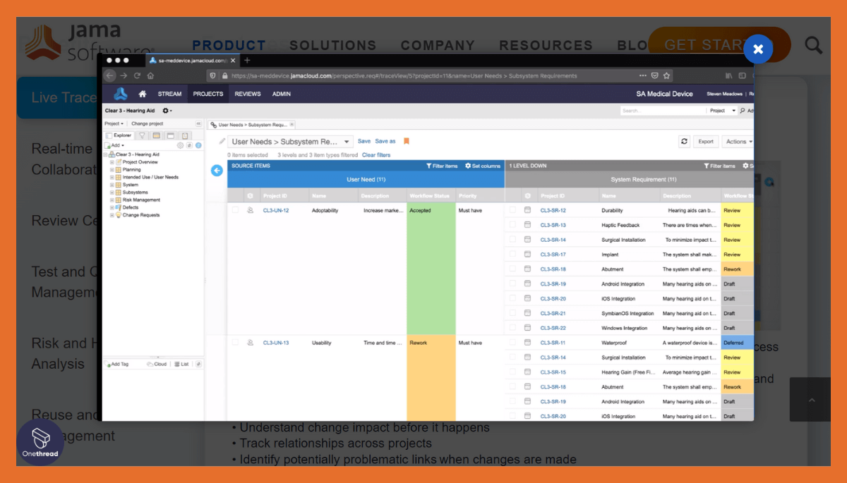Click the Clear filters link

click(376, 155)
